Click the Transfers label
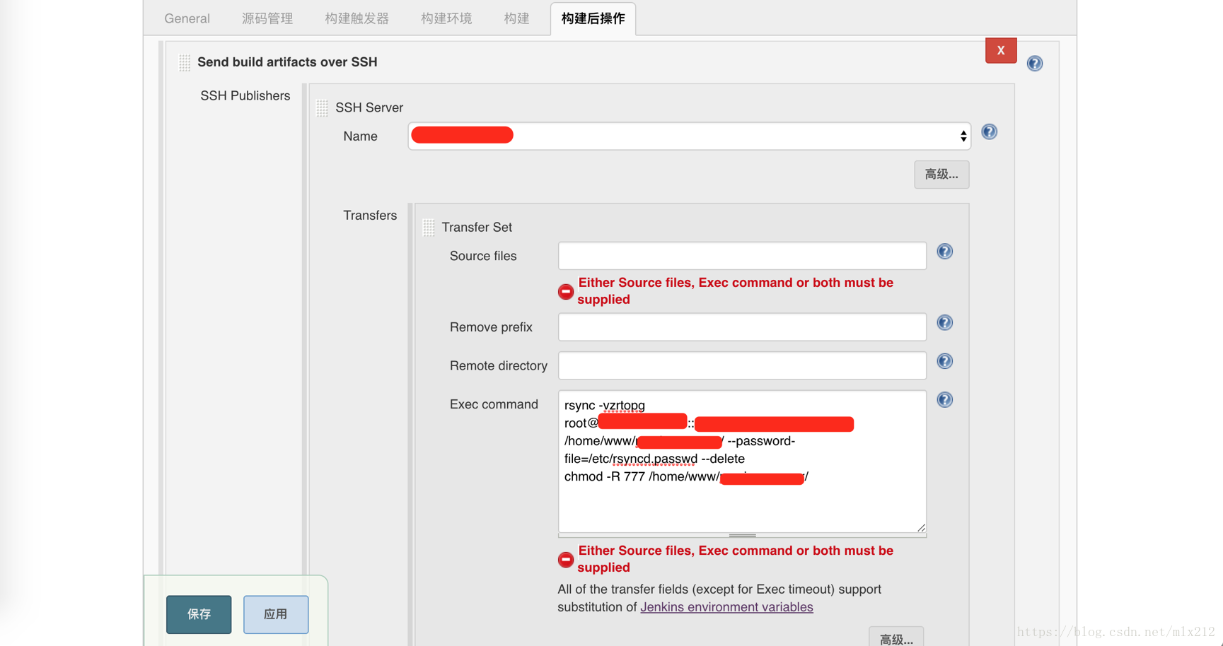The image size is (1223, 646). point(370,216)
